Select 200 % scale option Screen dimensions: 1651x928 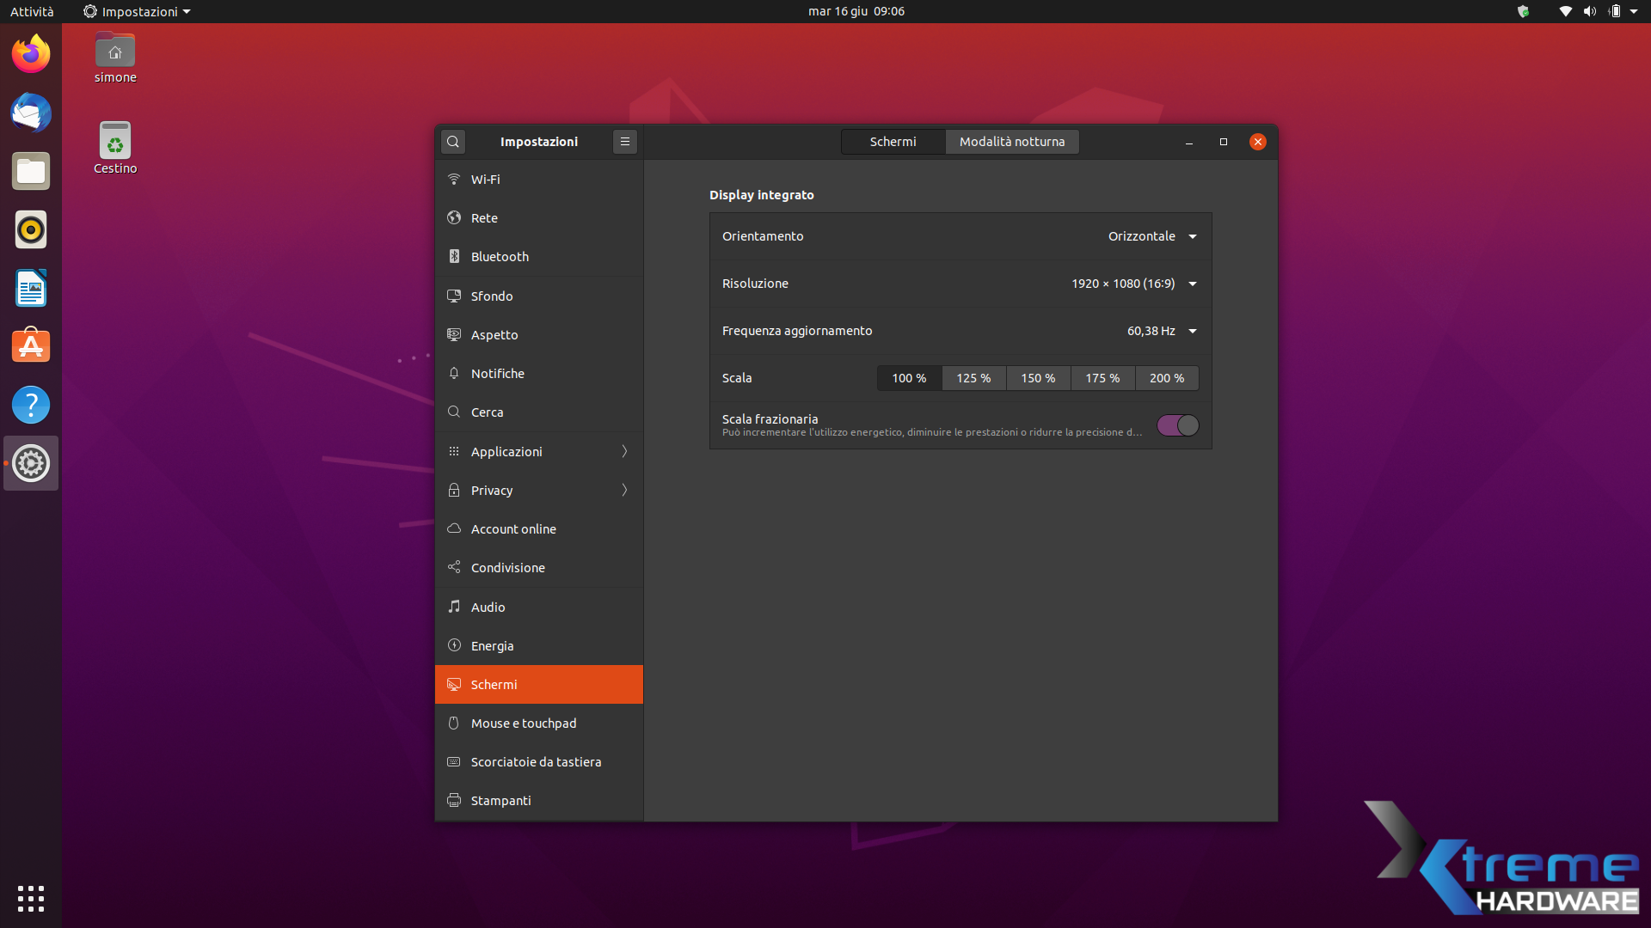[x=1166, y=378]
